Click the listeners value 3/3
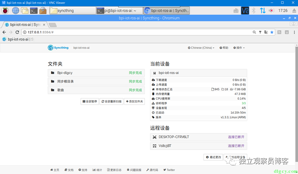This screenshot has height=174, width=298. coord(244,103)
